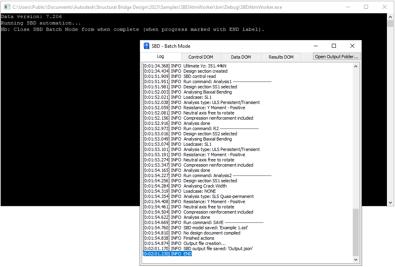
Task: Select the 'Analysis type: SLS Quasi-permanent' line
Action: 198,196
